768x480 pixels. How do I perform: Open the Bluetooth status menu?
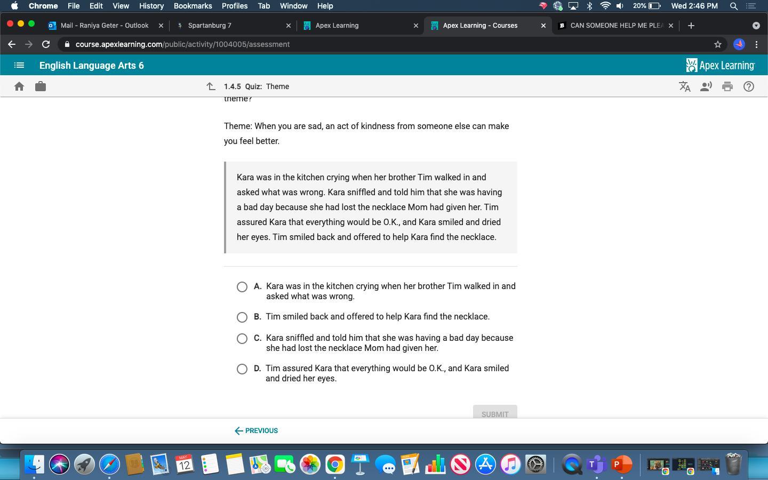pyautogui.click(x=589, y=6)
